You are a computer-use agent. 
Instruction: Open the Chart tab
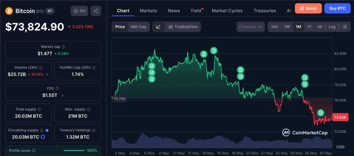[123, 11]
